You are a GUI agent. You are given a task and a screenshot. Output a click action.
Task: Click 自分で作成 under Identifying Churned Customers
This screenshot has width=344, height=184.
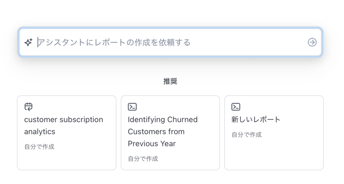click(x=143, y=159)
